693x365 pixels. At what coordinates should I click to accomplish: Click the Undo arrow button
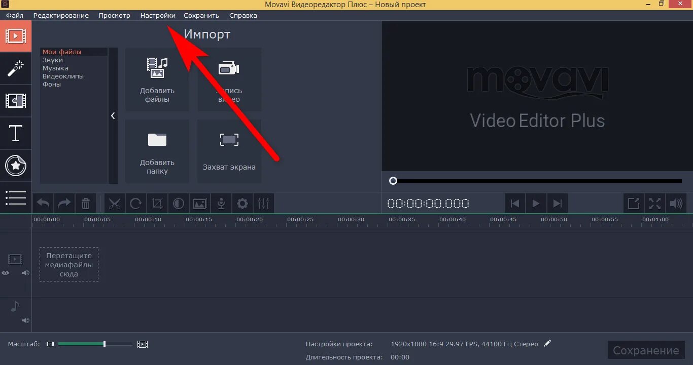(x=43, y=204)
